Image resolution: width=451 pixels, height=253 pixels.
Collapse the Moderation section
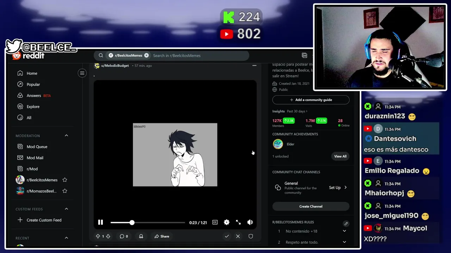pos(66,136)
